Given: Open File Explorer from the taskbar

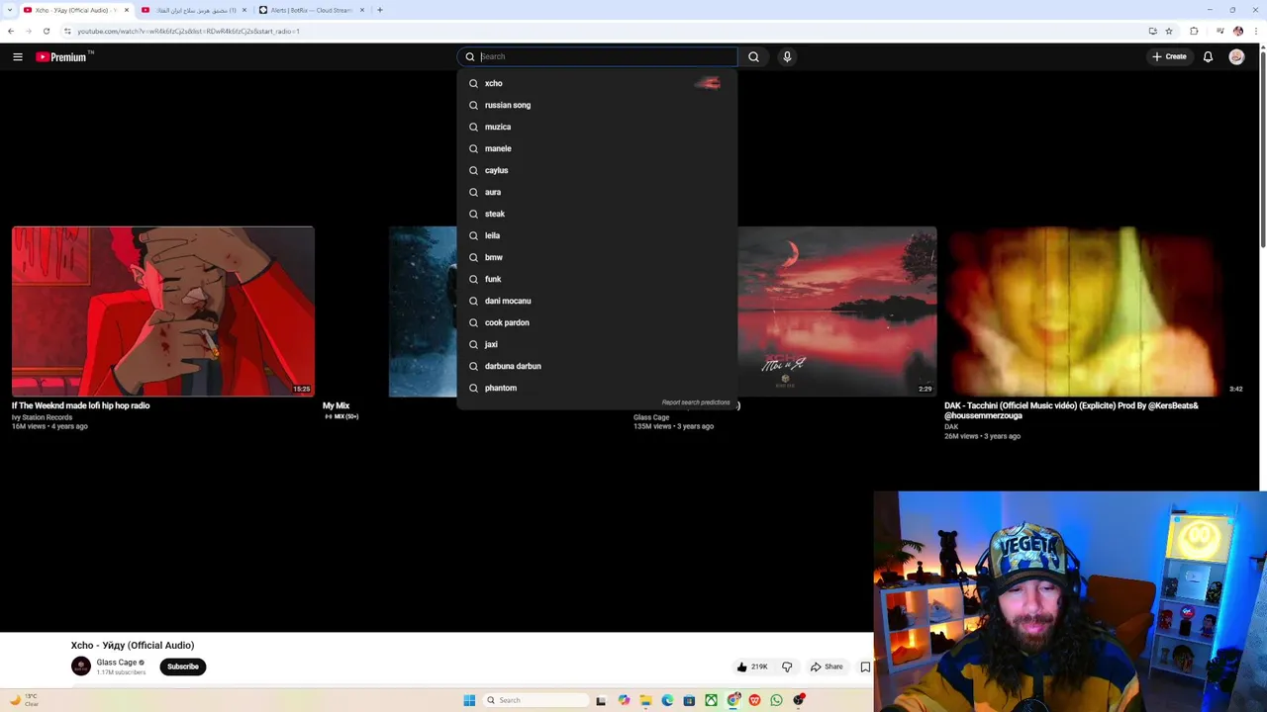Looking at the screenshot, I should click(645, 700).
